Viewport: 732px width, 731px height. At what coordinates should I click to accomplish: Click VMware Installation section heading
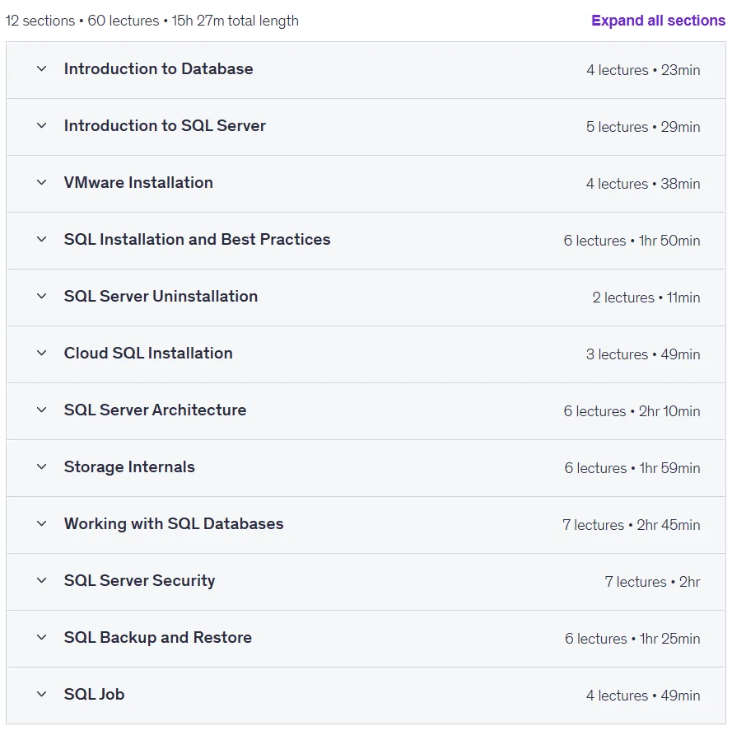click(138, 182)
